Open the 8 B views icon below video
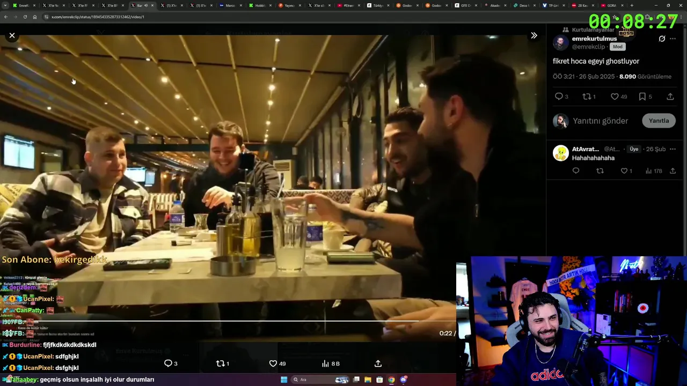Viewport: 687px width, 386px height. 330,363
